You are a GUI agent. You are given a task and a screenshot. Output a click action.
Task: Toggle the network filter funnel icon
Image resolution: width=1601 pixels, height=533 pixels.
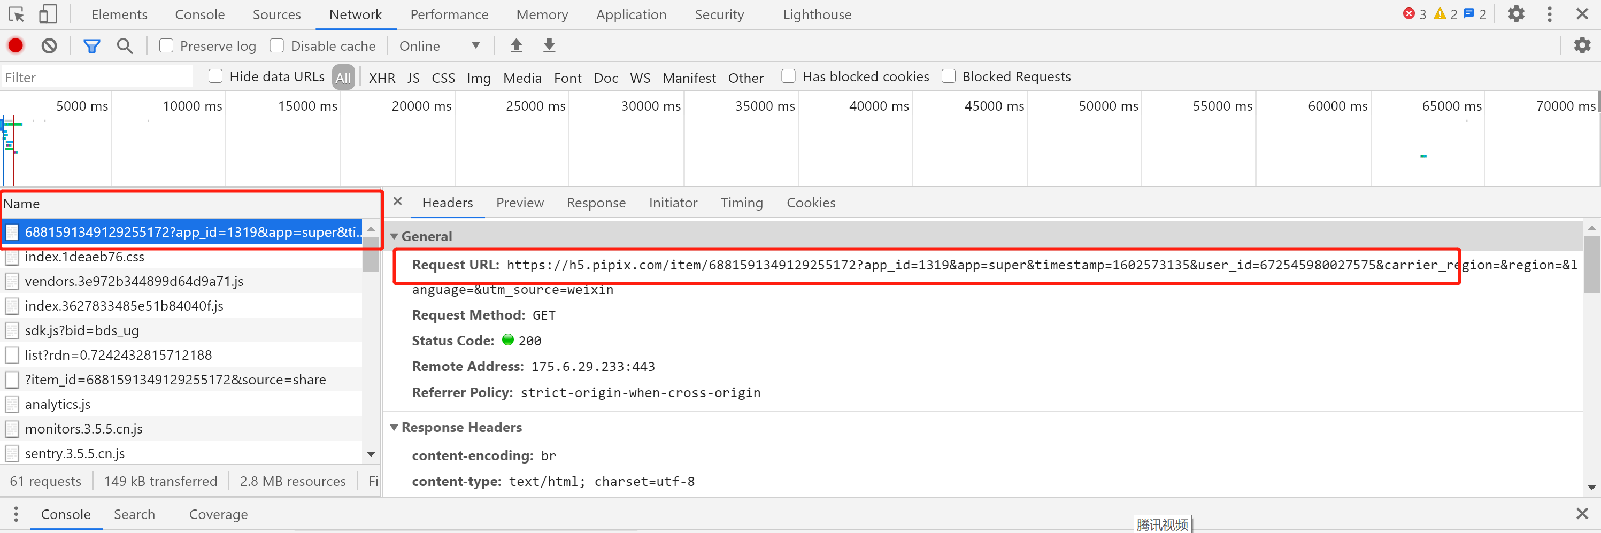pyautogui.click(x=91, y=45)
